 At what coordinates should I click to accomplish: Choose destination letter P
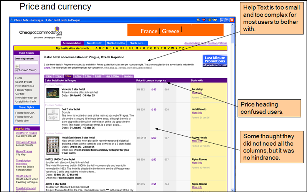[x=147, y=48]
